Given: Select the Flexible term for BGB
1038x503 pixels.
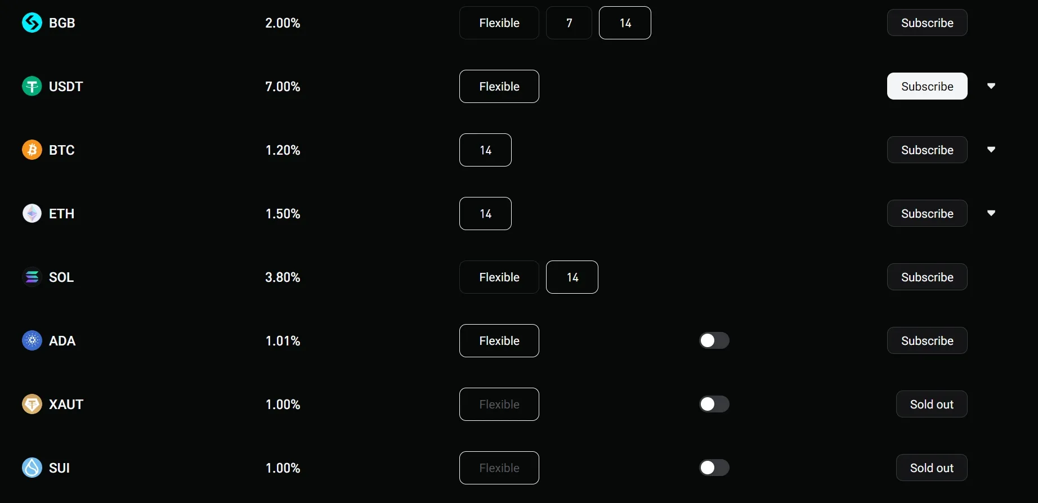Looking at the screenshot, I should click(x=499, y=23).
